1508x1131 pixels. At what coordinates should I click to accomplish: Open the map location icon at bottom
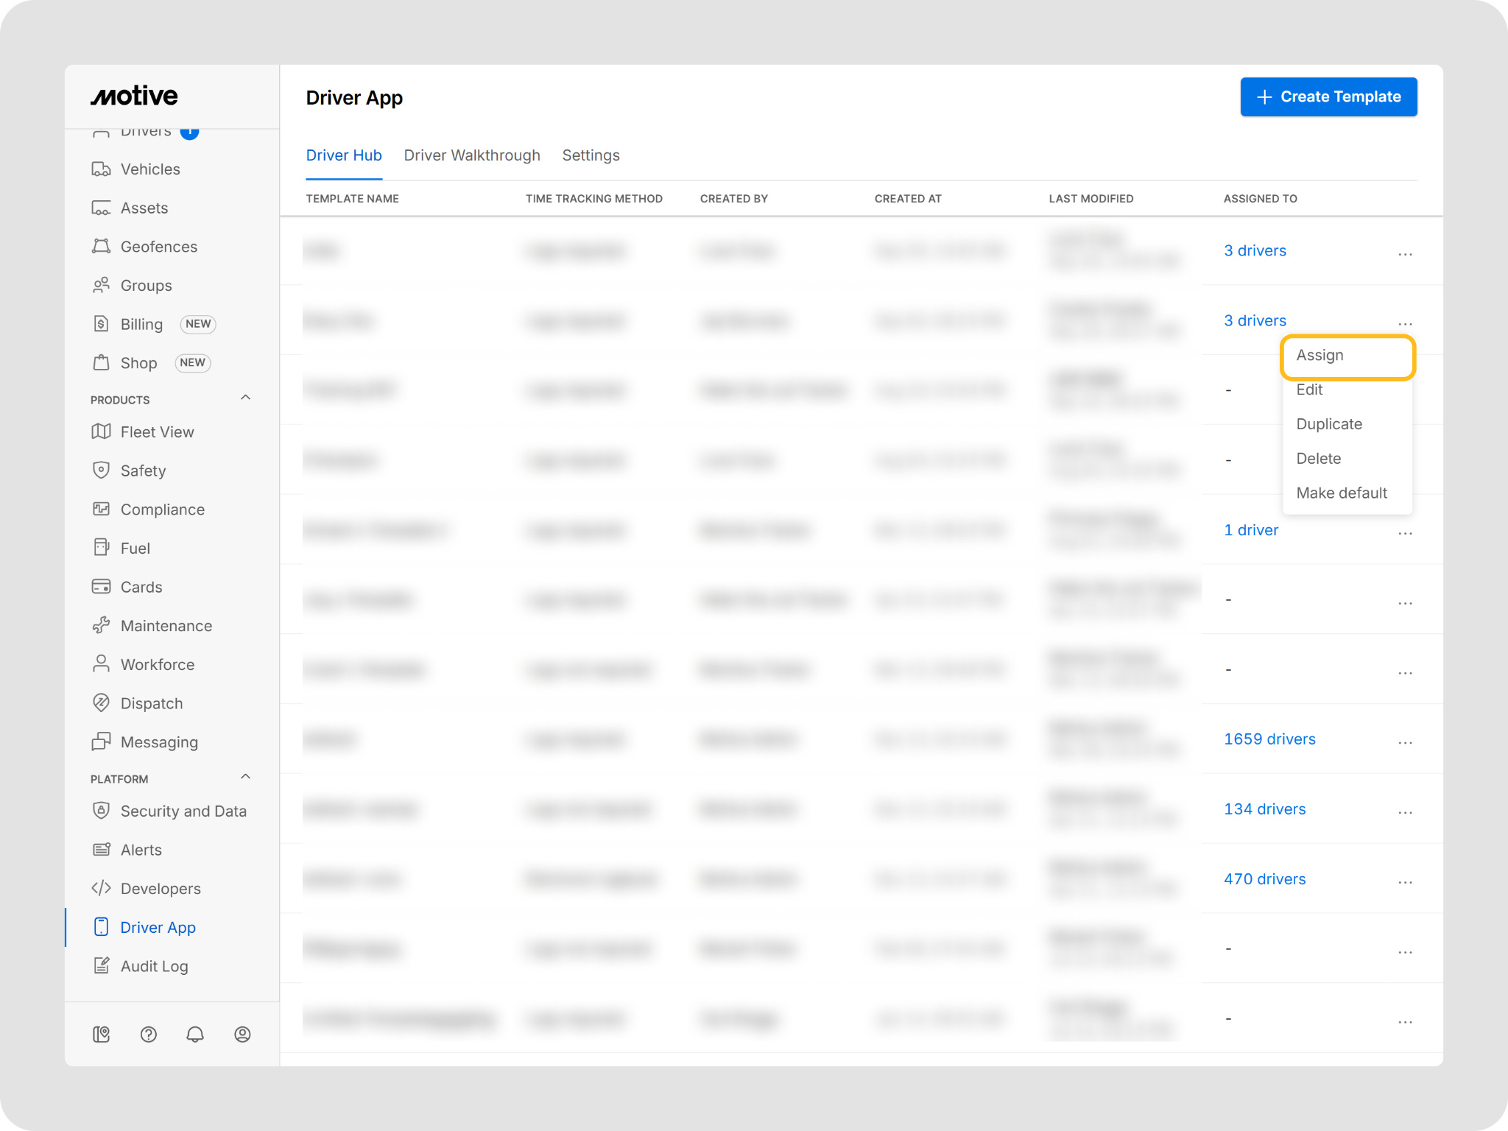pyautogui.click(x=101, y=1035)
